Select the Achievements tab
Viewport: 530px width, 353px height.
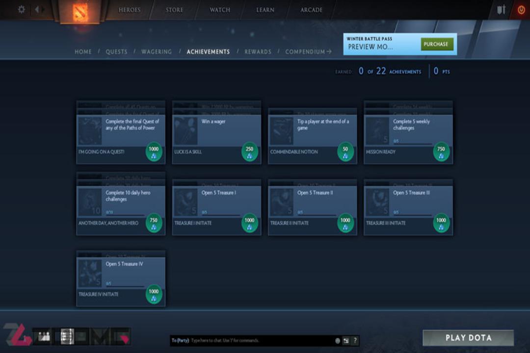[208, 51]
